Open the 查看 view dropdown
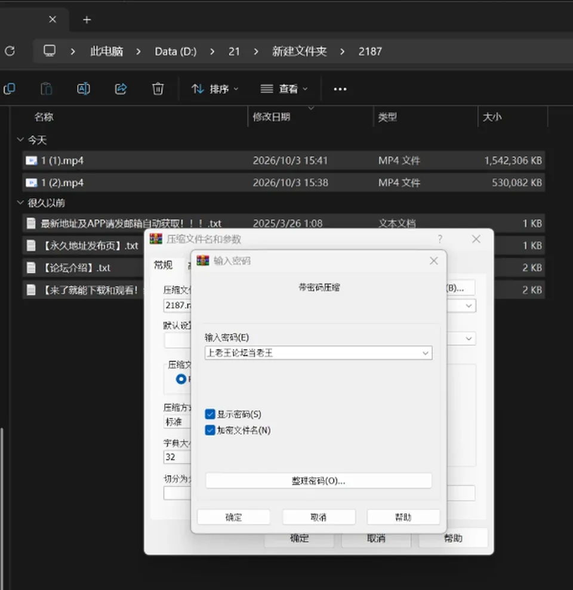This screenshot has width=573, height=590. click(284, 89)
